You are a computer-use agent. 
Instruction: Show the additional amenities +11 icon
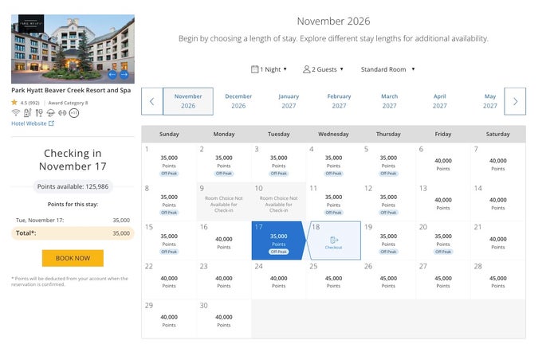pyautogui.click(x=74, y=113)
